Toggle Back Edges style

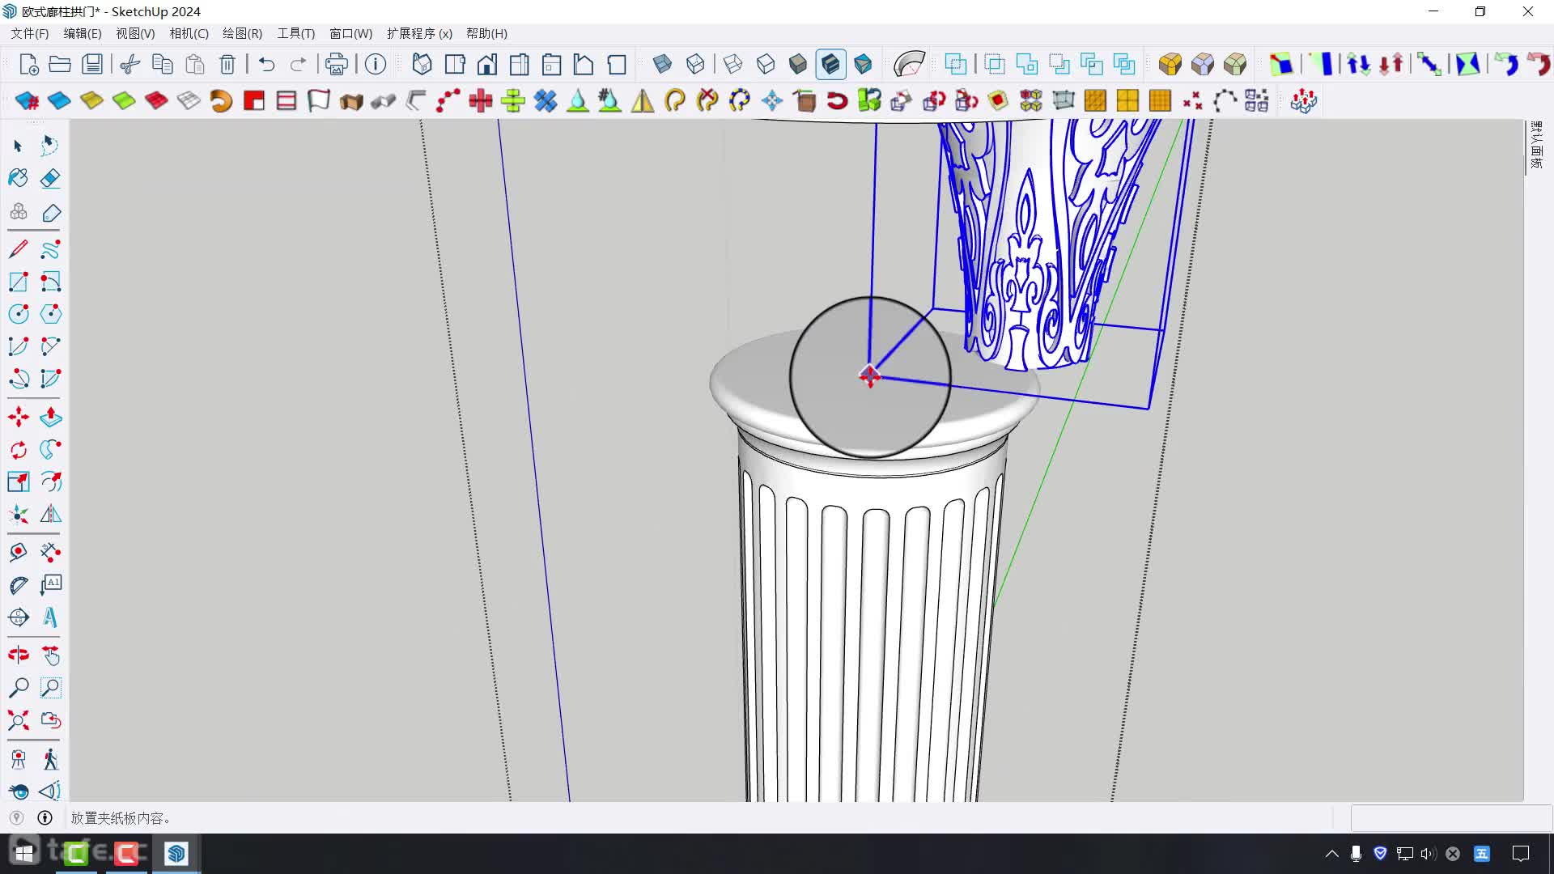(x=694, y=64)
